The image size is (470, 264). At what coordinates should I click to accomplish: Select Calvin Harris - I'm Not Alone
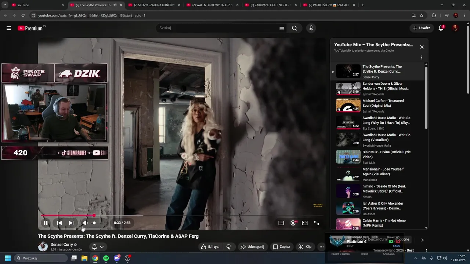(x=378, y=224)
